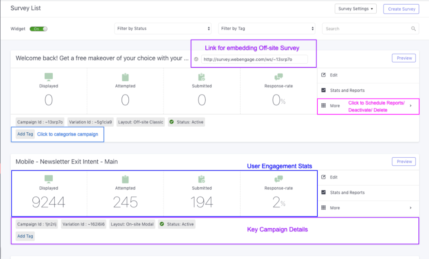Click the chevron arrow in Mobile Newsletter More row
This screenshot has height=259, width=429.
point(411,208)
